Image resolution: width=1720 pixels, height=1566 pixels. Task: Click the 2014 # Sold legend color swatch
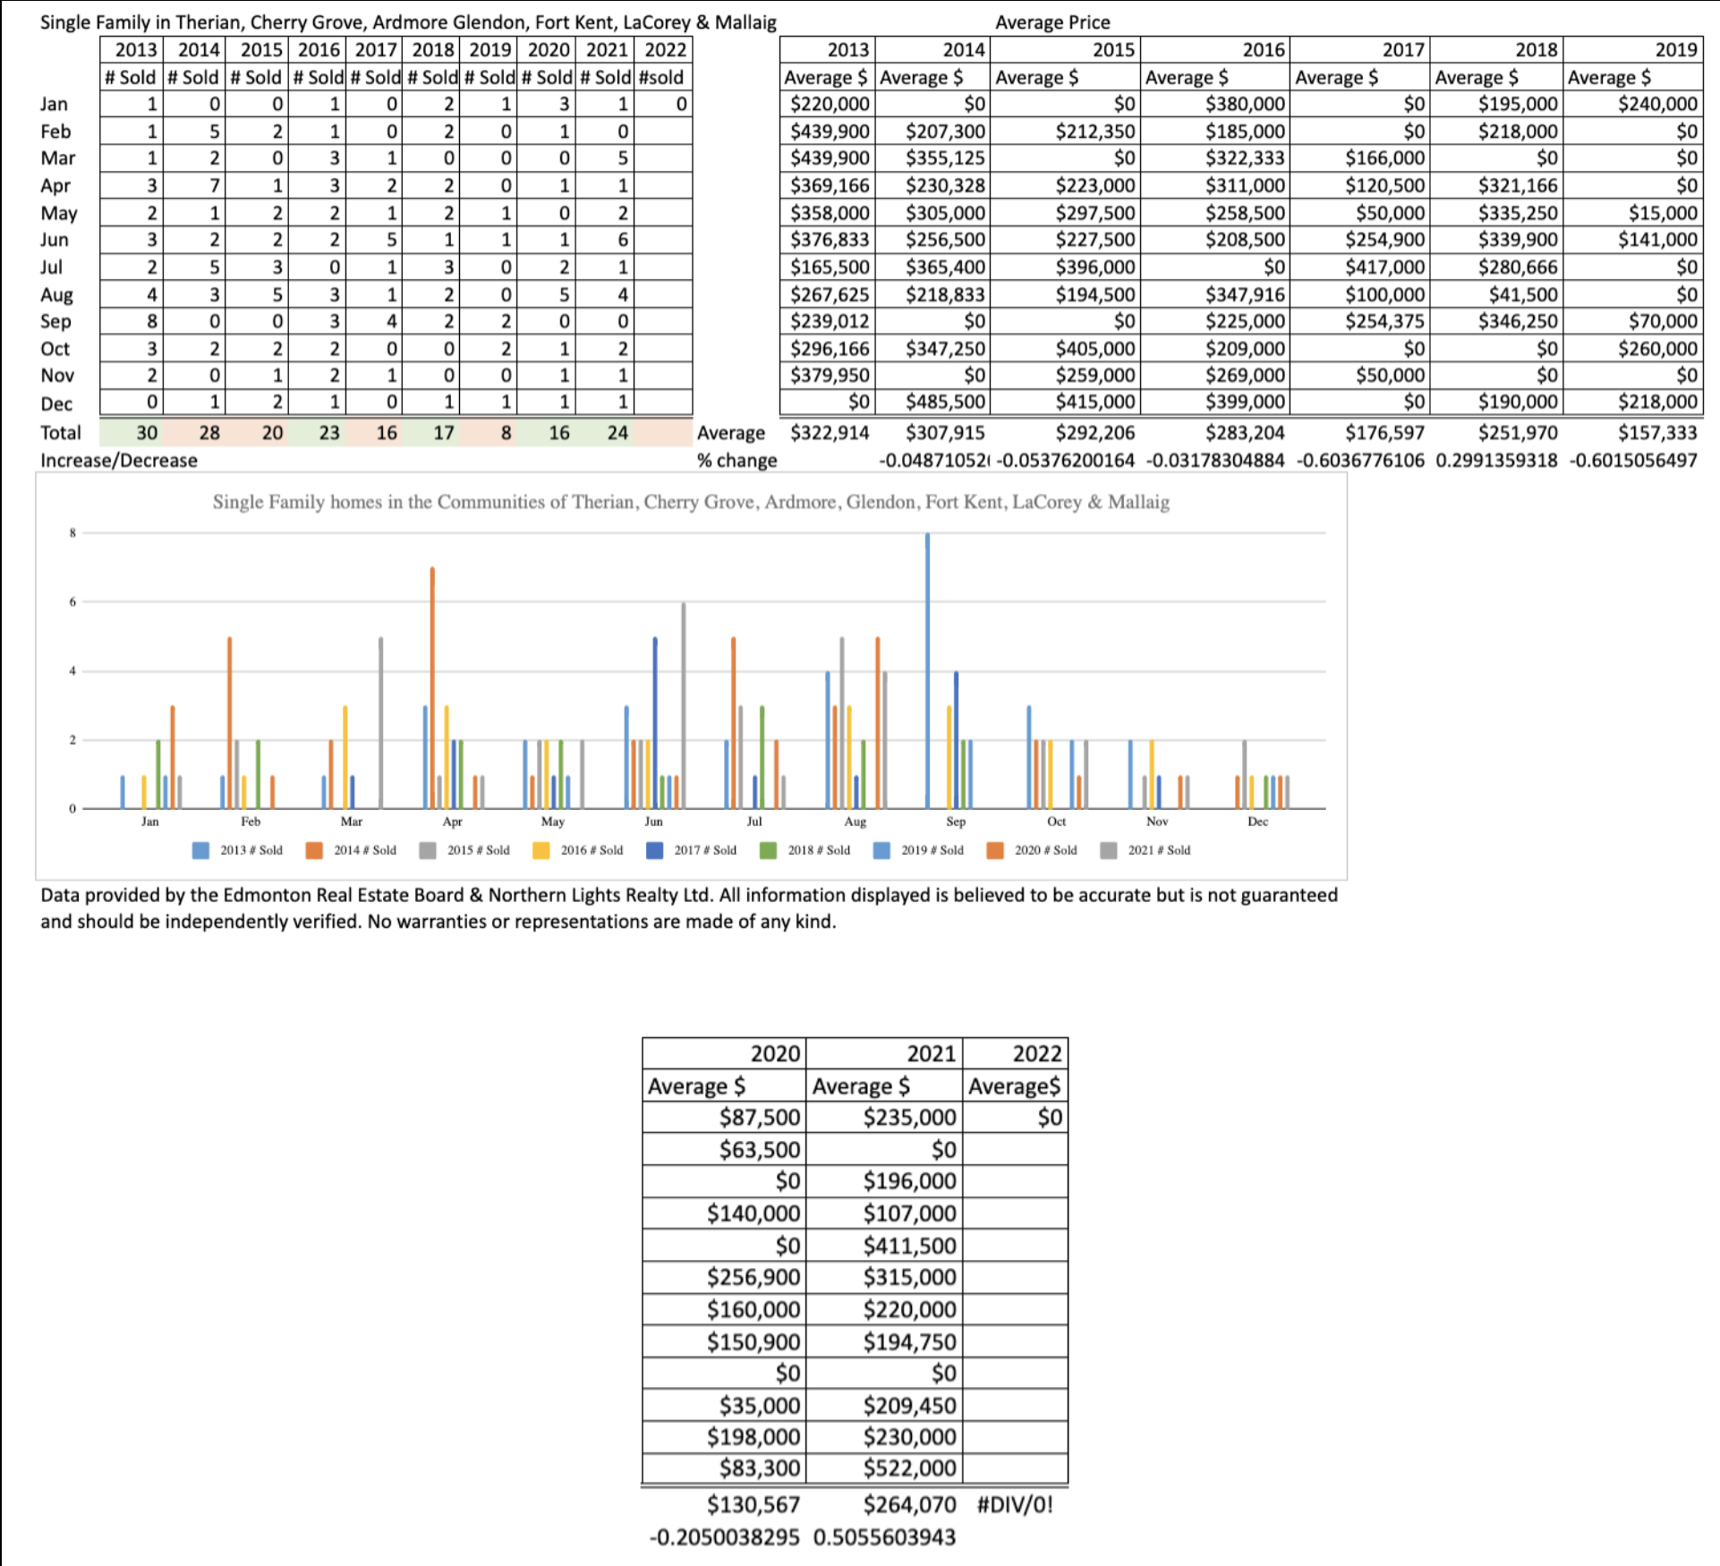(x=314, y=850)
